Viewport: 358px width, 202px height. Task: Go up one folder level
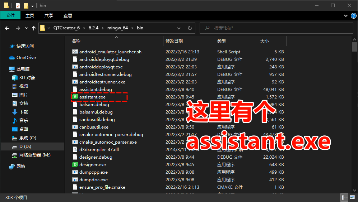[x=34, y=28]
